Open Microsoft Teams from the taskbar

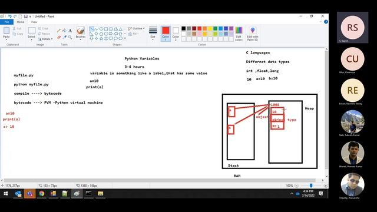click(30, 194)
